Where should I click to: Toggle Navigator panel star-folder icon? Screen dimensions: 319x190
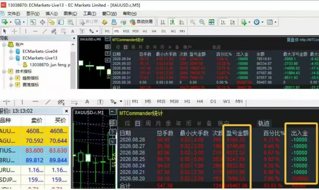tap(52, 22)
